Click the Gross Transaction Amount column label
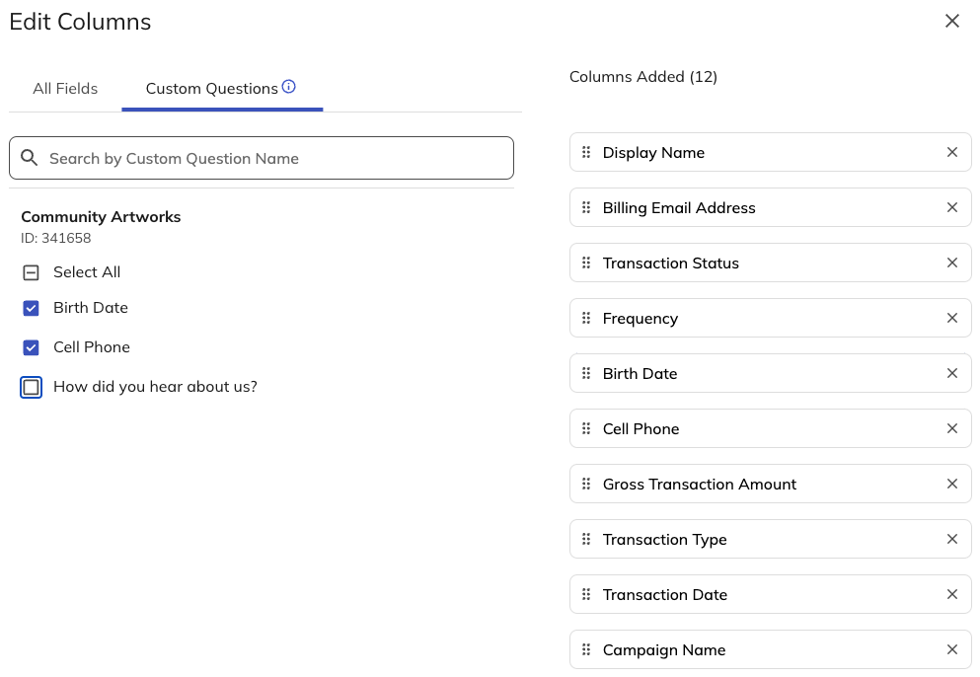 700,484
